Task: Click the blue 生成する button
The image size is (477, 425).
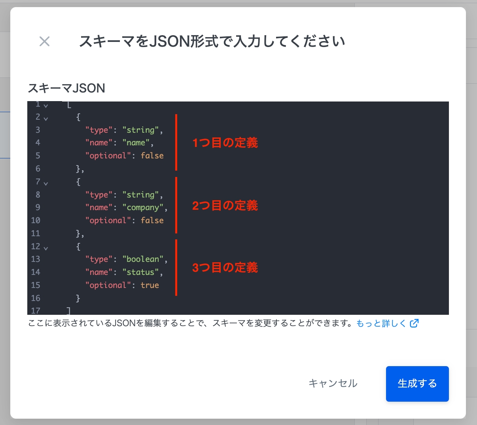Action: [417, 384]
